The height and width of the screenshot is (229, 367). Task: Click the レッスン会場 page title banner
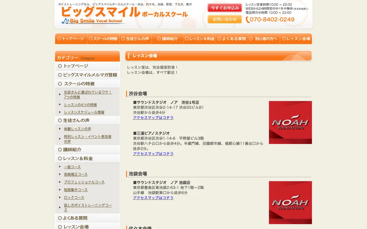pos(219,56)
